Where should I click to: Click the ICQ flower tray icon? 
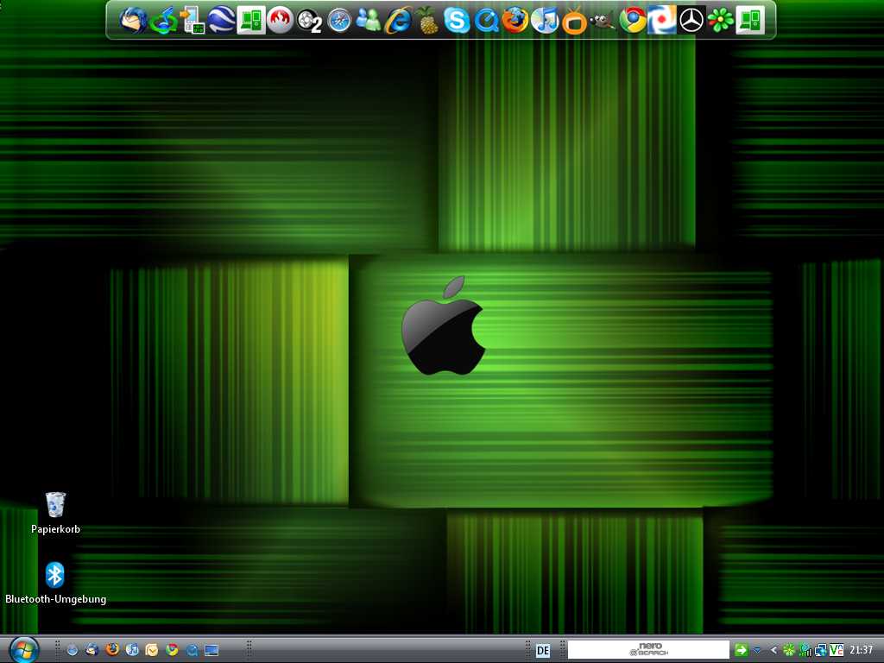pos(789,650)
